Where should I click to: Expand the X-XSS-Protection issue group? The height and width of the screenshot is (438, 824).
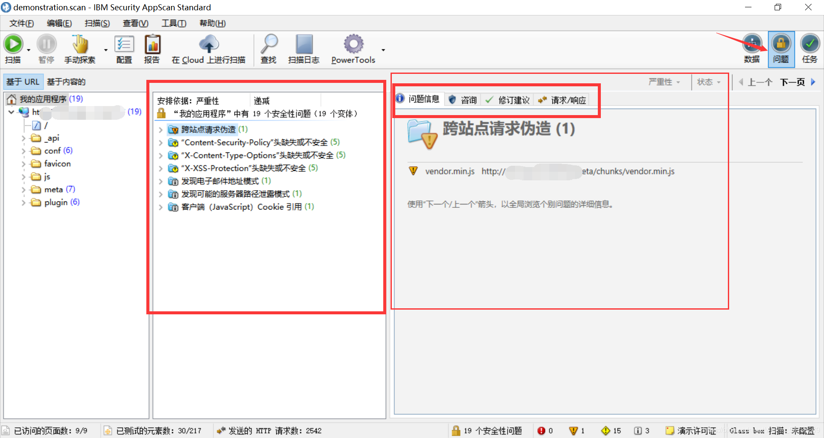pyautogui.click(x=161, y=168)
